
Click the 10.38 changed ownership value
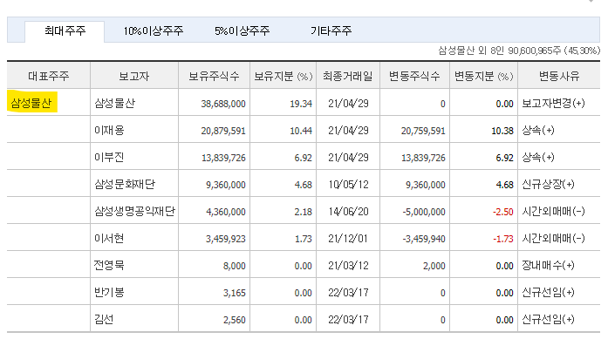pyautogui.click(x=502, y=131)
